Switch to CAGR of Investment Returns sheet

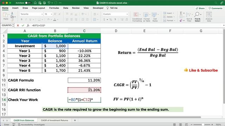tap(54, 120)
